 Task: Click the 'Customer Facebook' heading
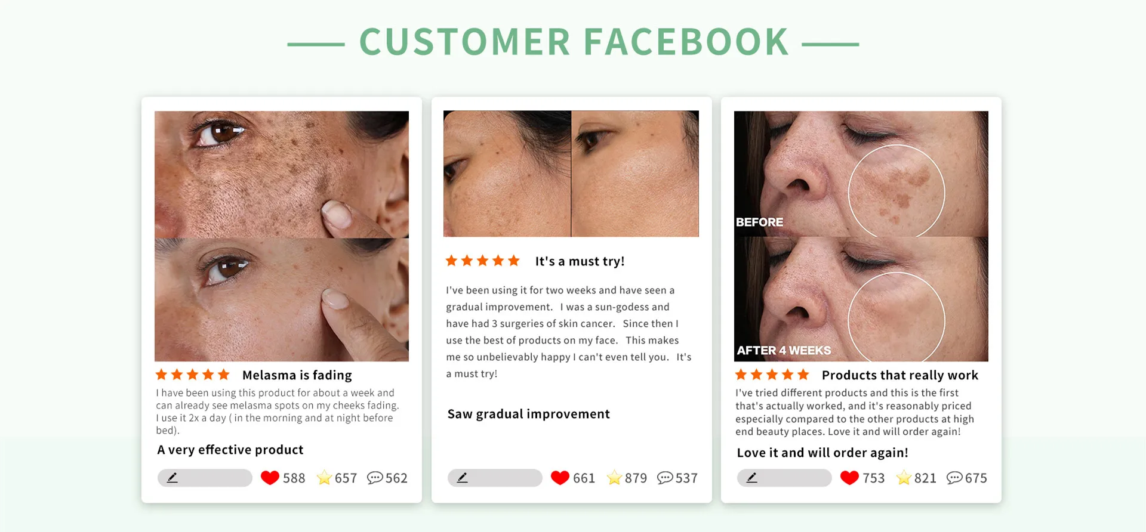(574, 42)
